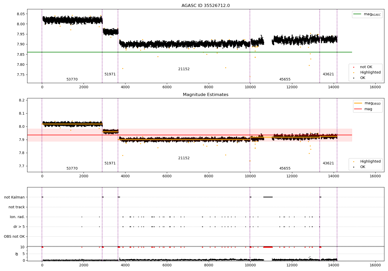Click the red-line 'mag' legend label
388x271 pixels.
point(368,109)
